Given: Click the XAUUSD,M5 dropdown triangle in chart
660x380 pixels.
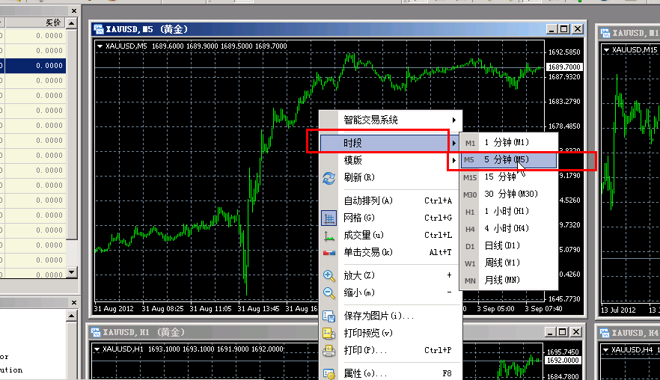Looking at the screenshot, I should [99, 46].
